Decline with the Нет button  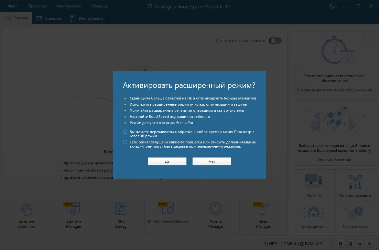coord(212,161)
